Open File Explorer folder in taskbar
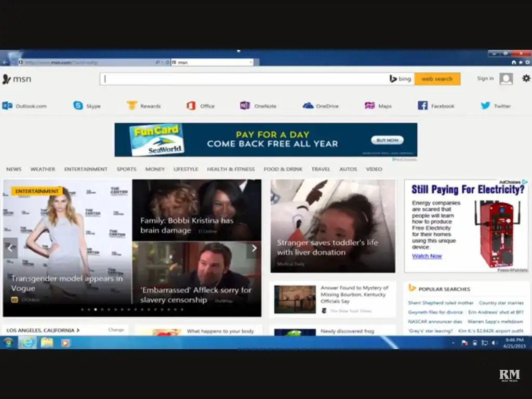This screenshot has height=399, width=532. click(47, 343)
